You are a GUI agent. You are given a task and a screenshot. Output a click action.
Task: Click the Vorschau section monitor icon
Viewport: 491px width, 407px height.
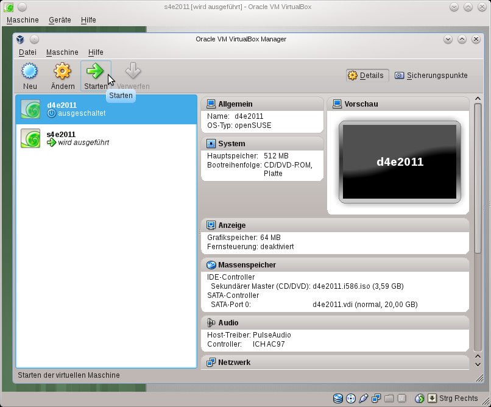tap(337, 104)
